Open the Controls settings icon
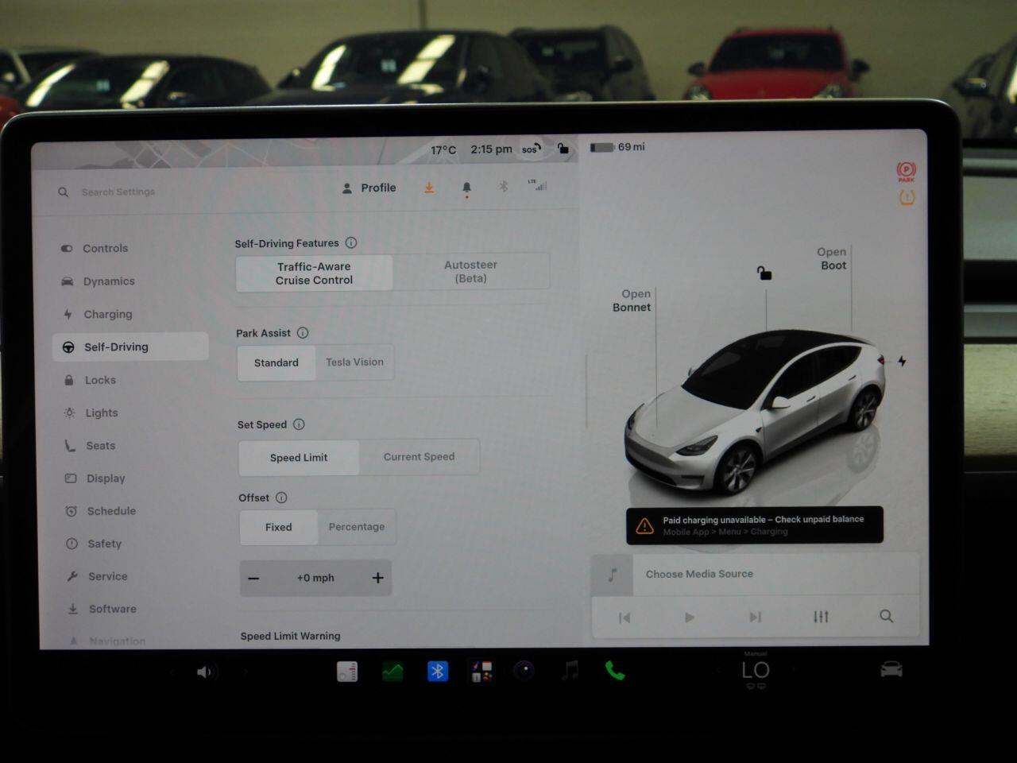 point(67,249)
